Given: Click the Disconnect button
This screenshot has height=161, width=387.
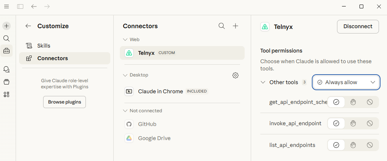Looking at the screenshot, I should click(358, 27).
